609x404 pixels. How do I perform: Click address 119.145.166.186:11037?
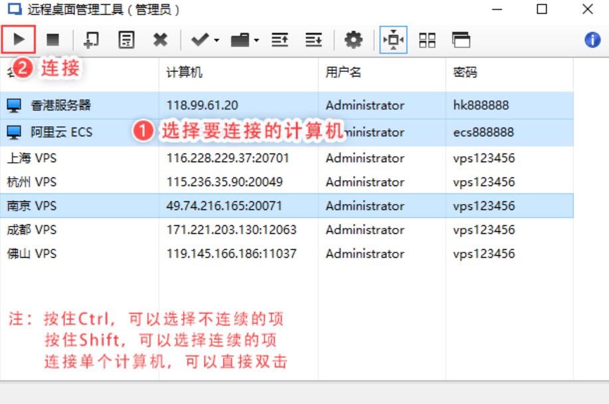232,254
